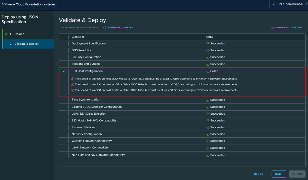This screenshot has width=308, height=180.
Task: Click the error icon for the esx01.vcf.lab message
Action: tap(73, 79)
